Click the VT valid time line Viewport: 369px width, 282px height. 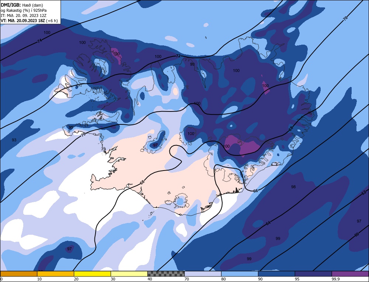click(29, 21)
